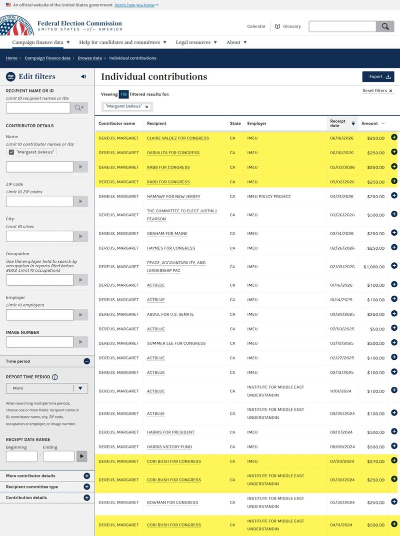Expand Recipient committee type section
The height and width of the screenshot is (536, 400).
[87, 487]
